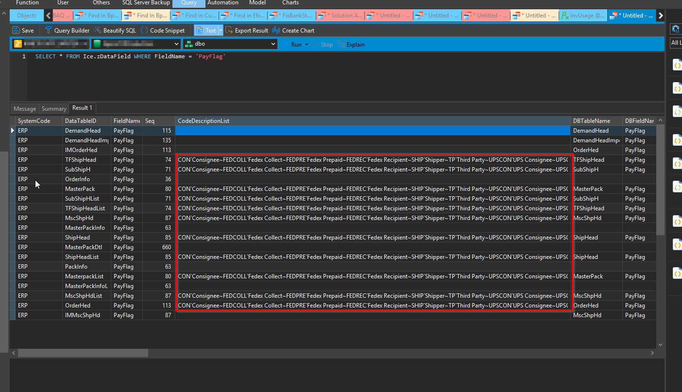
Task: Select the IMMscShpHd cell
Action: [x=86, y=315]
